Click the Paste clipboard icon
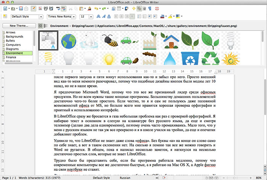 (x=81, y=8)
